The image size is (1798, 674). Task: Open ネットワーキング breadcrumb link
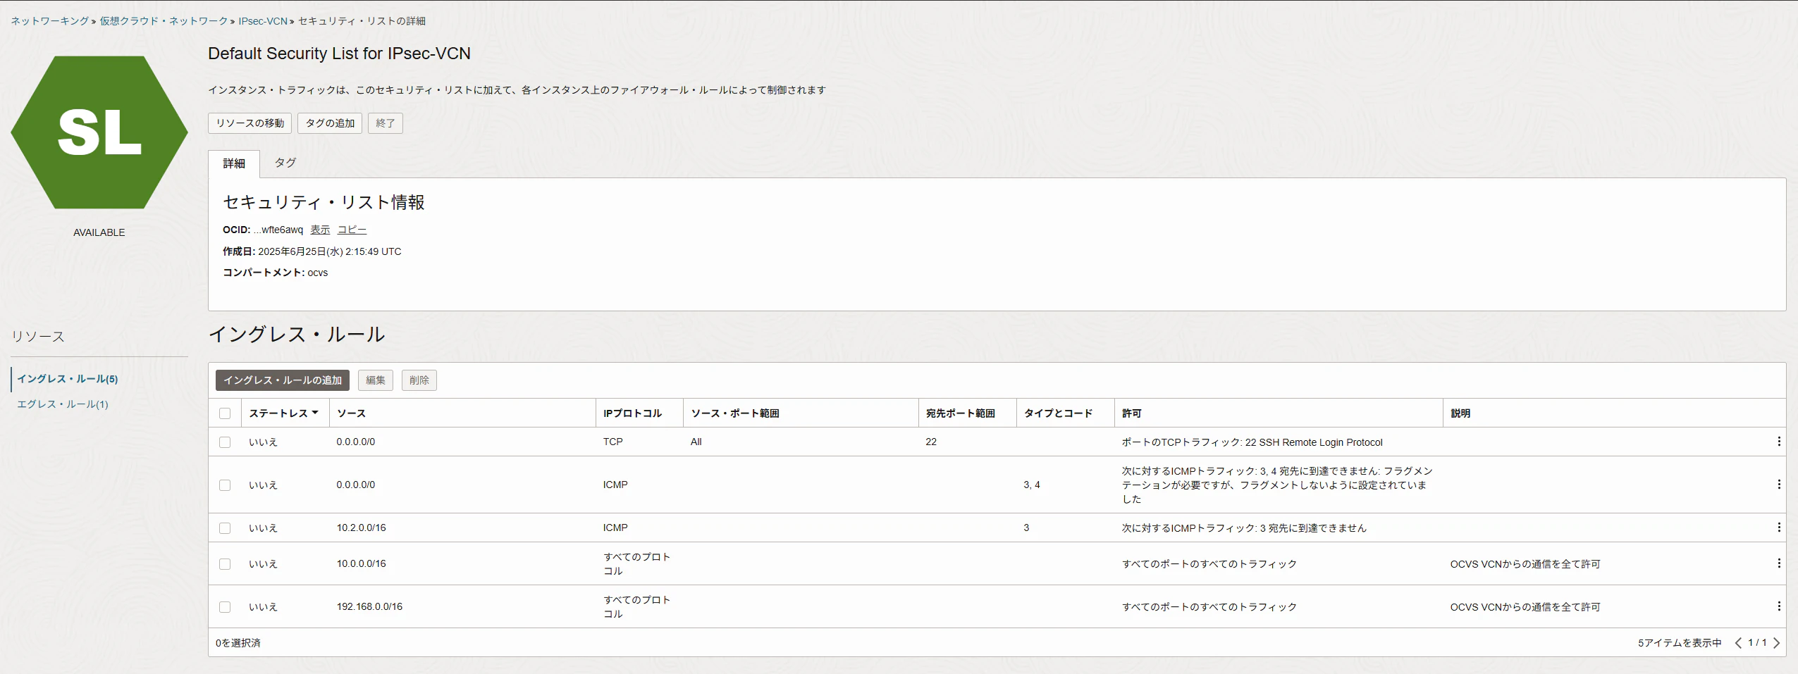50,21
